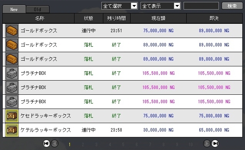Go to page 10
Image resolution: width=245 pixels, height=150 pixels.
point(190,145)
